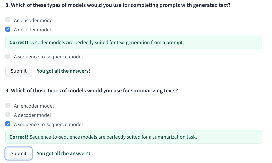Tick the decoder model checkbox in question 9
This screenshot has width=272, height=163.
pos(8,115)
